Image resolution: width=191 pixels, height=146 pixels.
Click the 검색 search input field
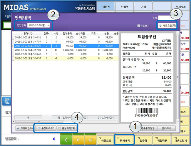coord(165,18)
